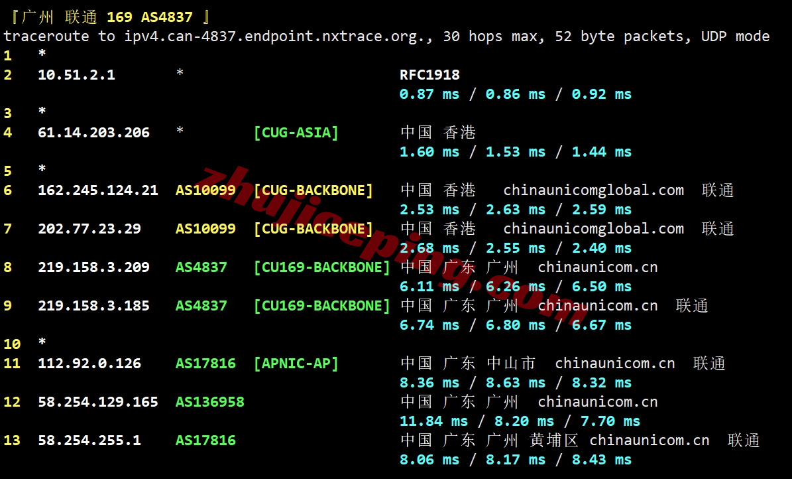Click the [APNIC-AP] network tag

(x=296, y=364)
